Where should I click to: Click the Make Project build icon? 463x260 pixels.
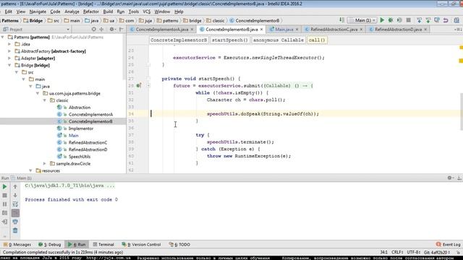pos(341,20)
